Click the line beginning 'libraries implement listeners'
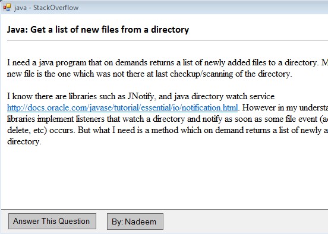This screenshot has height=234, width=328. click(168, 119)
